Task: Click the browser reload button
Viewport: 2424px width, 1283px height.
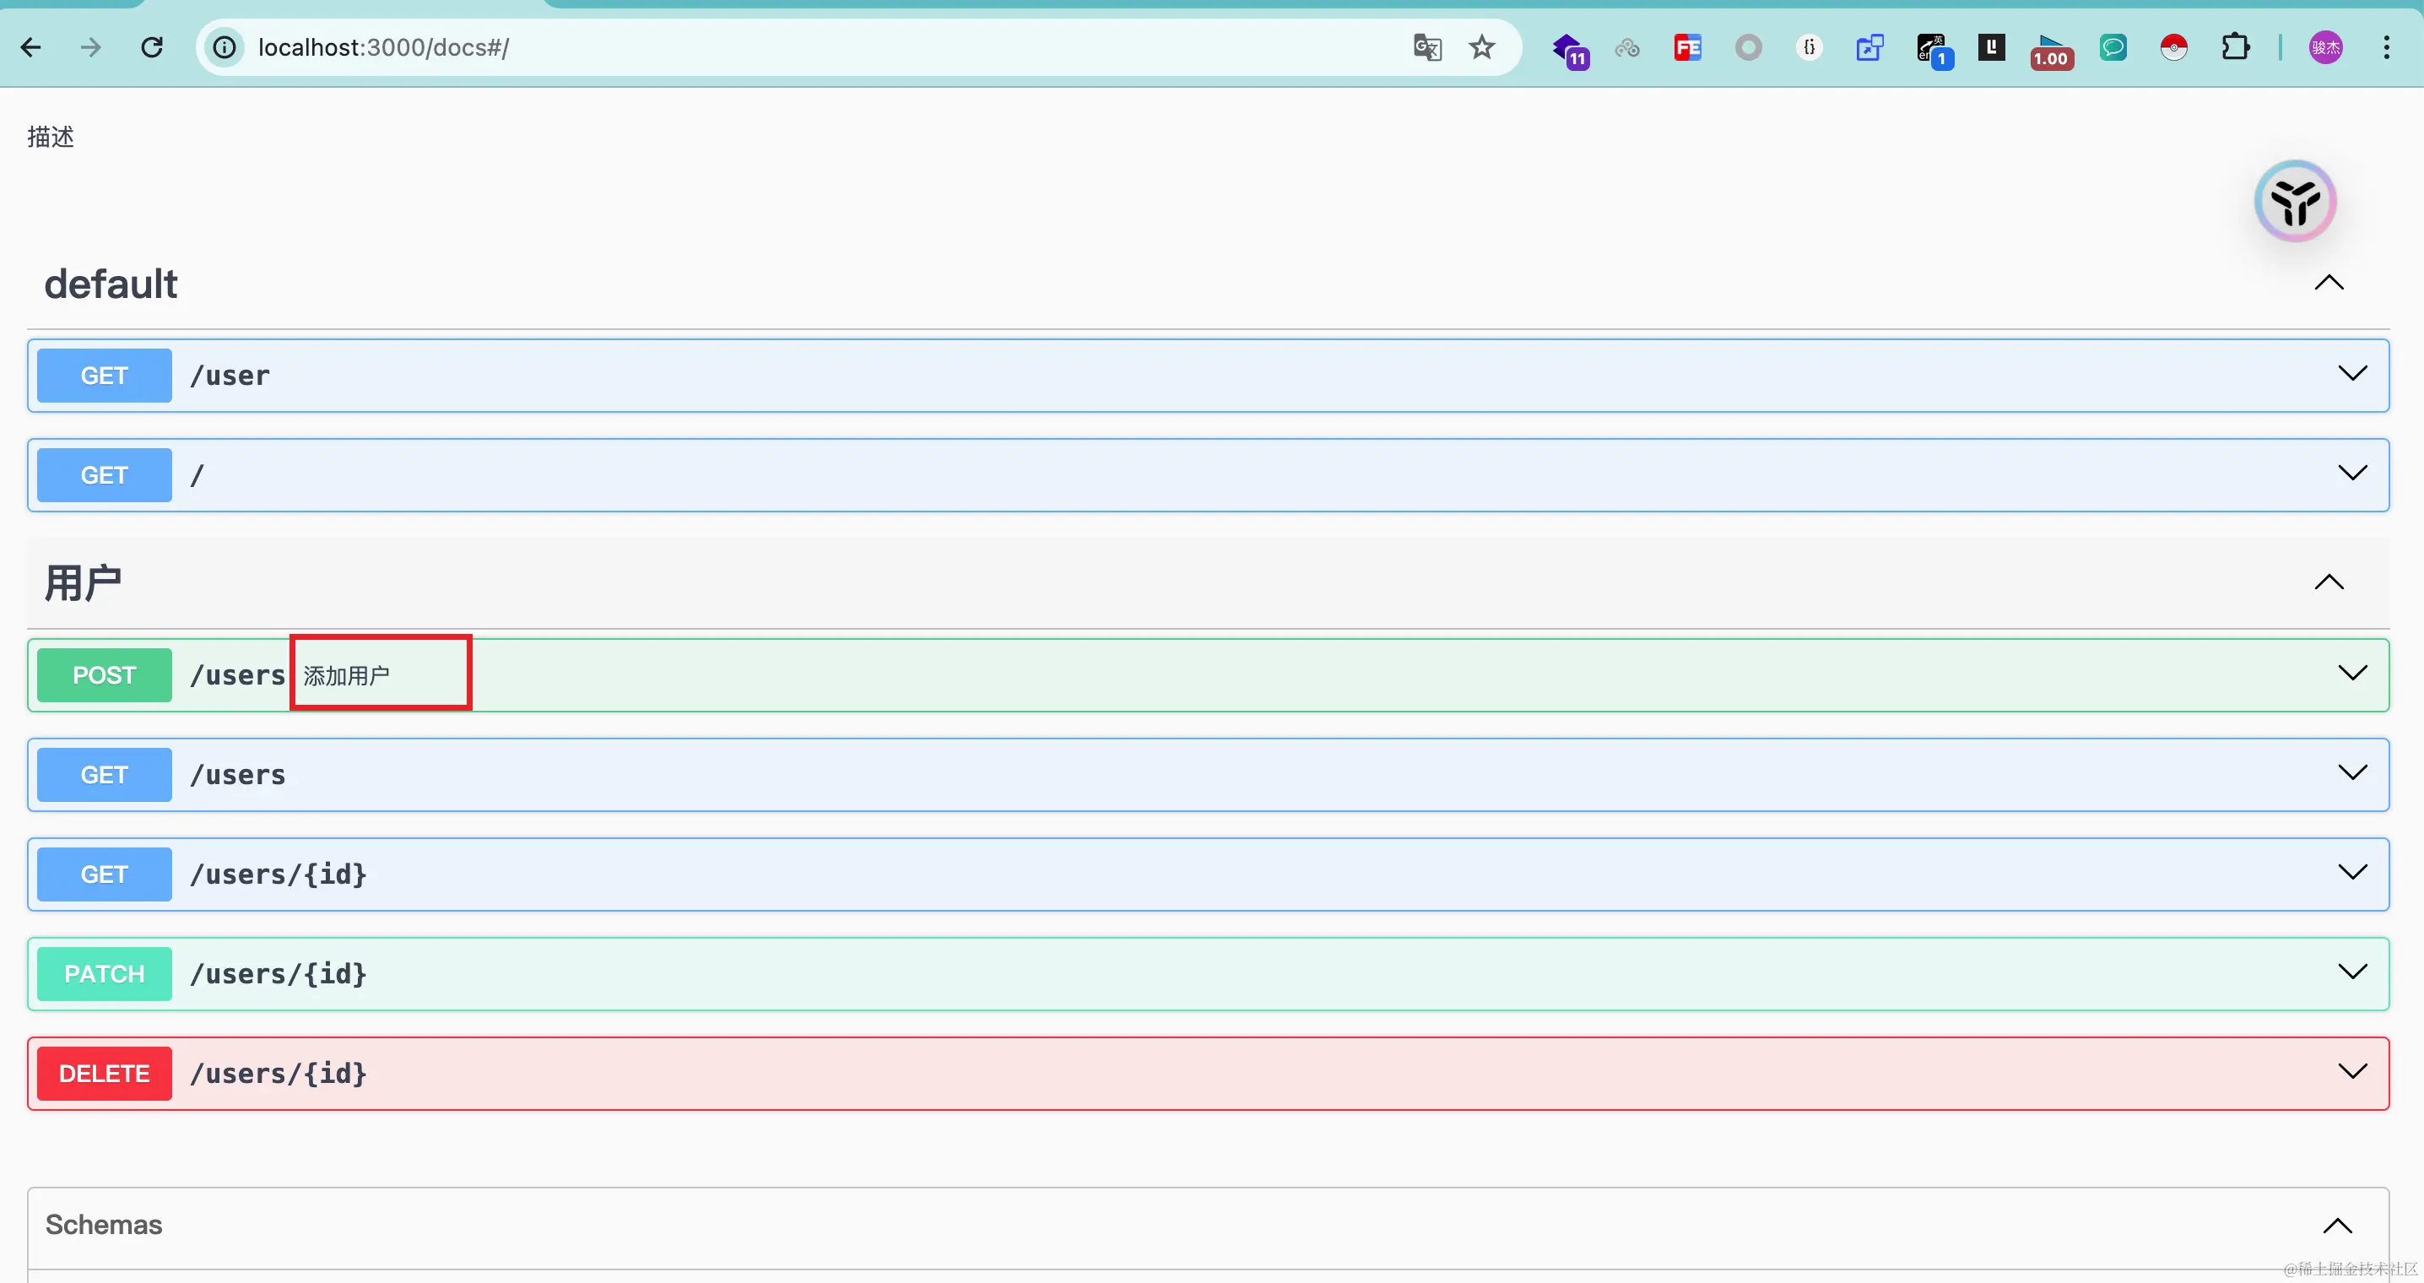Action: (152, 47)
